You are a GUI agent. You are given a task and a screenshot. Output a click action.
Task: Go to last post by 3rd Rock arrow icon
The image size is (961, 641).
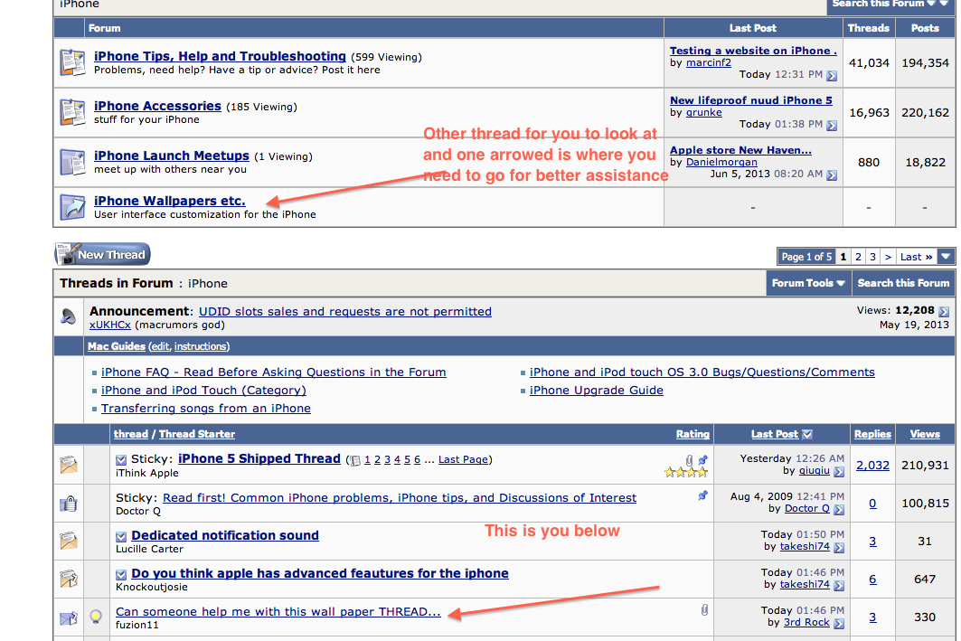pos(839,623)
